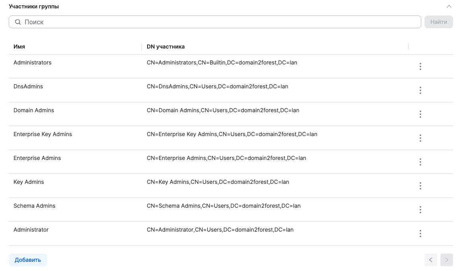Viewport: 463px width, 271px height.
Task: Open the actions menu for Key Admins
Action: tap(420, 186)
